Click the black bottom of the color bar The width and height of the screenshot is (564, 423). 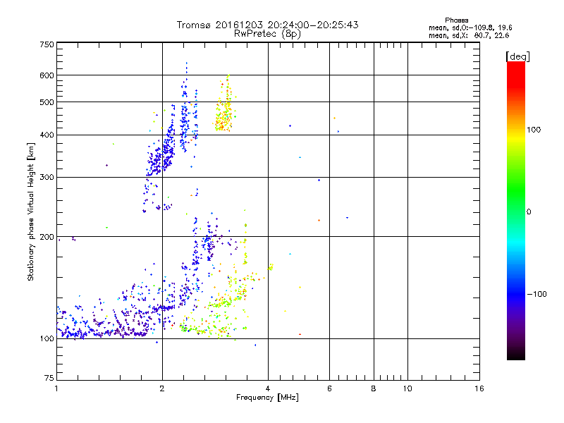coord(516,355)
